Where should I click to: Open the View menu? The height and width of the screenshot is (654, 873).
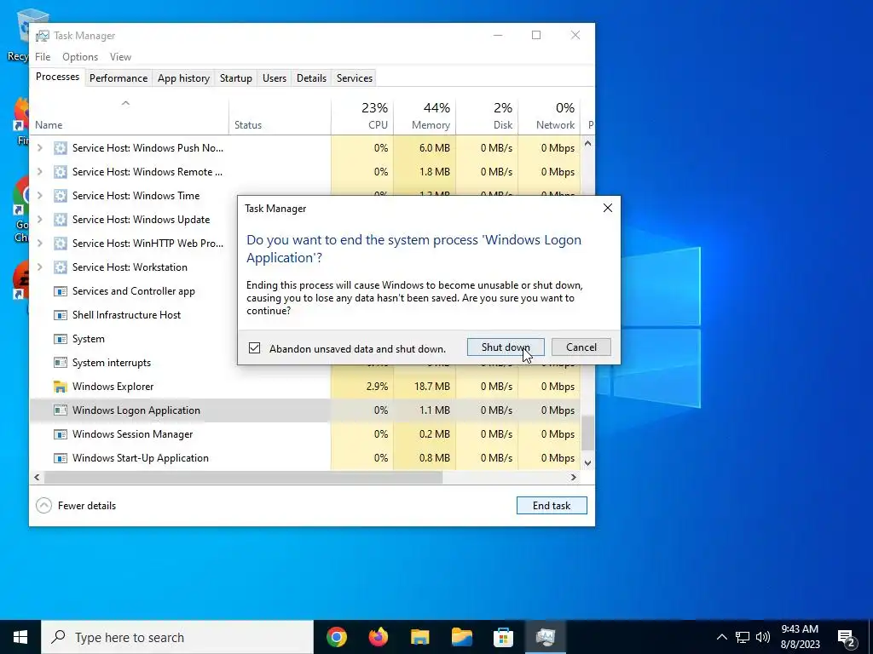tap(120, 57)
